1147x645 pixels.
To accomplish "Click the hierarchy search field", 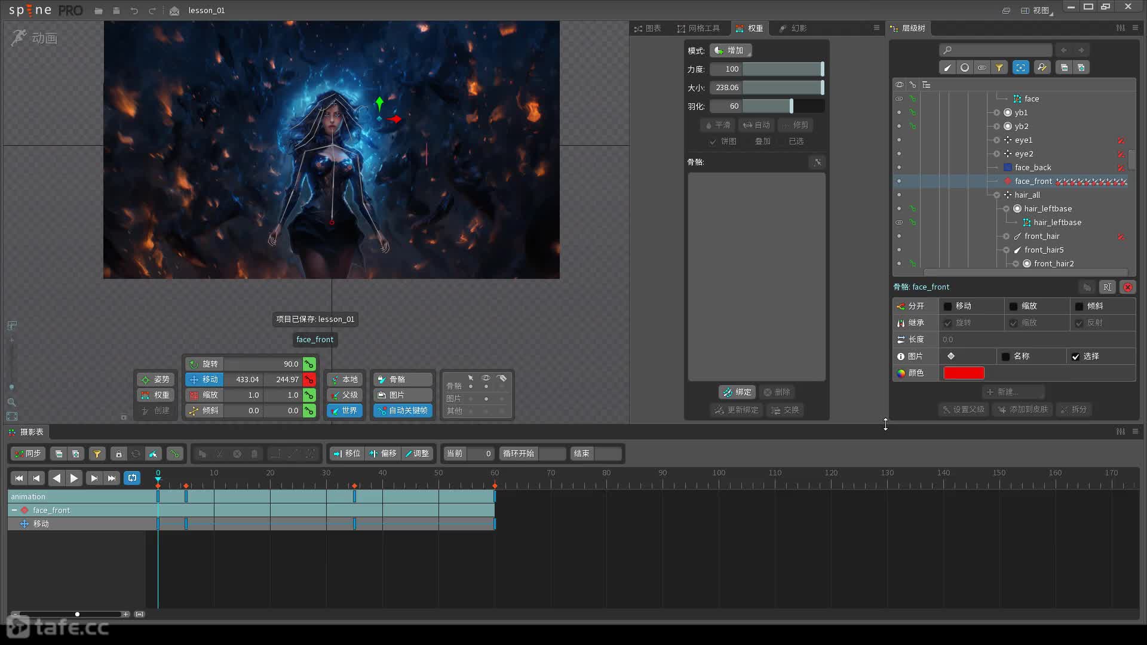I will (995, 50).
